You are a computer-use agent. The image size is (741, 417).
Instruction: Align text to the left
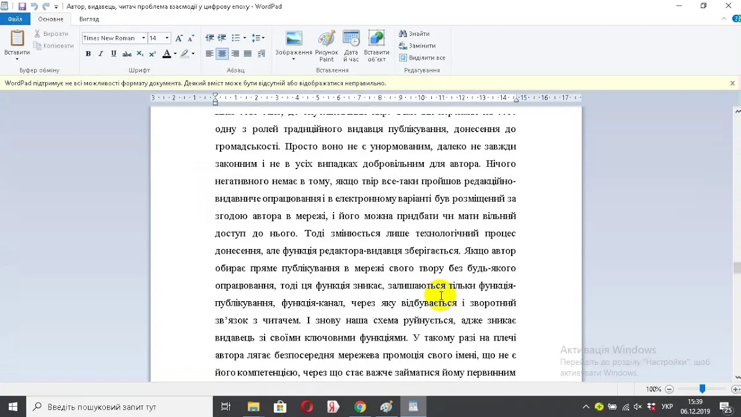[x=210, y=54]
